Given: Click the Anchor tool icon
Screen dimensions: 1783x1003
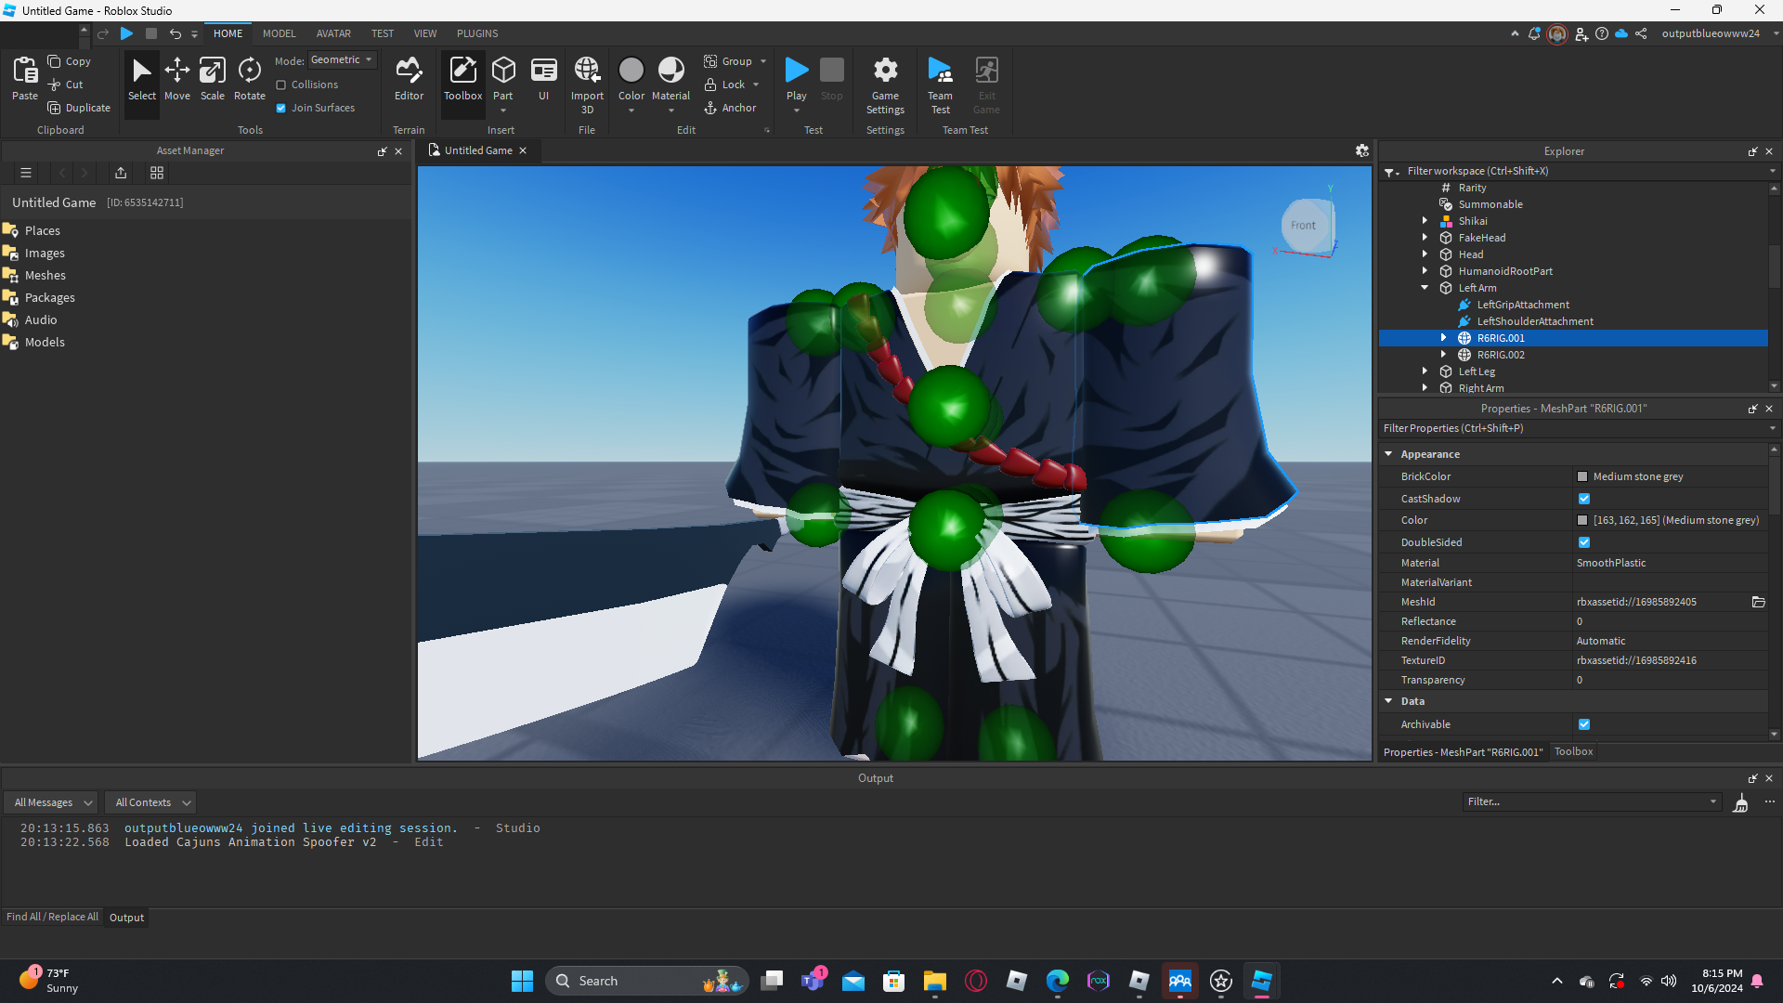Looking at the screenshot, I should click(x=710, y=108).
